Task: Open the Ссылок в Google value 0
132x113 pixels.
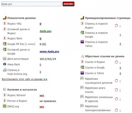Action: click(x=120, y=68)
